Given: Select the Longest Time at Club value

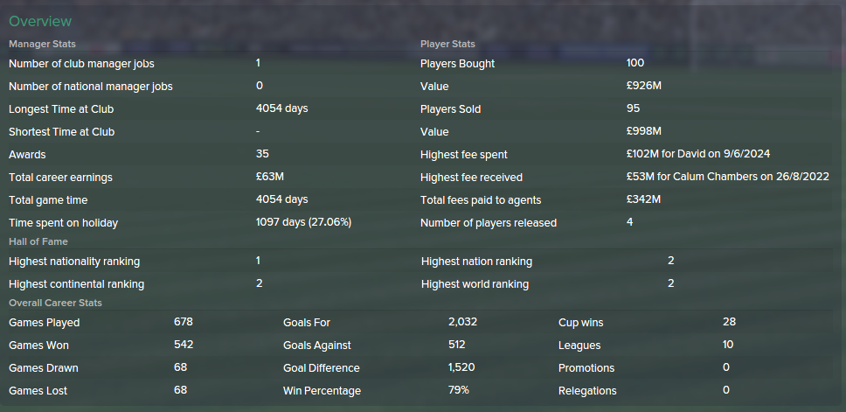Looking at the screenshot, I should (281, 108).
